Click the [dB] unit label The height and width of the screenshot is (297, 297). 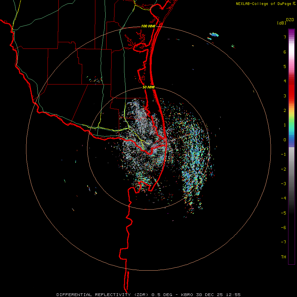click(x=282, y=23)
